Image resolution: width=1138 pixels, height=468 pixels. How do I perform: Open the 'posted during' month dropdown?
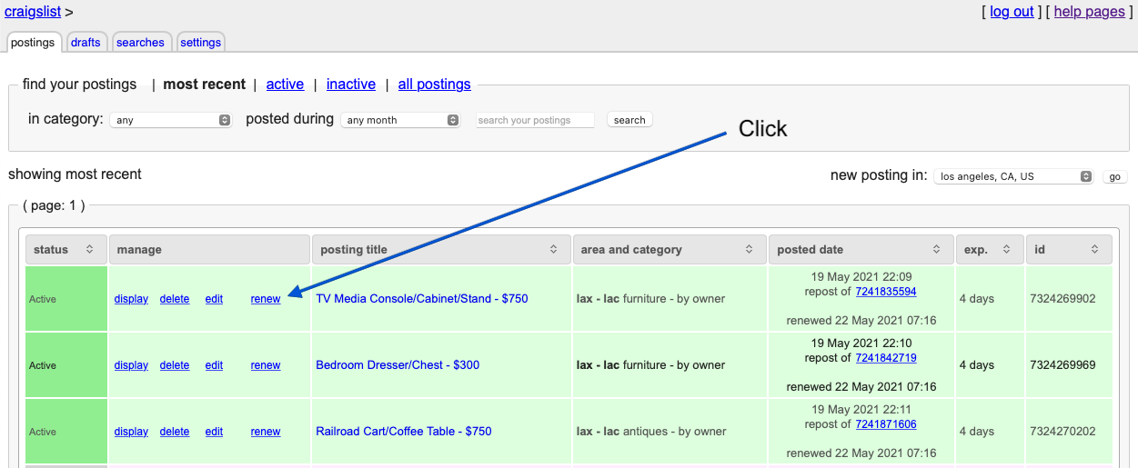coord(401,120)
